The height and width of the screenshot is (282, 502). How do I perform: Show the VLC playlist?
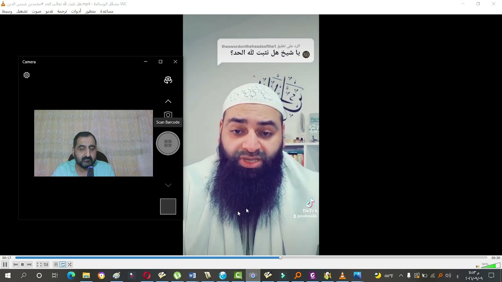56,265
